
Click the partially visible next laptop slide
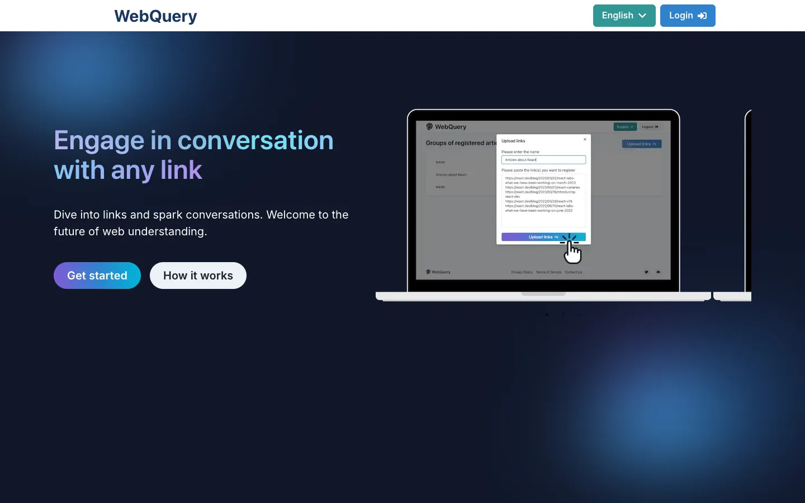pyautogui.click(x=733, y=205)
